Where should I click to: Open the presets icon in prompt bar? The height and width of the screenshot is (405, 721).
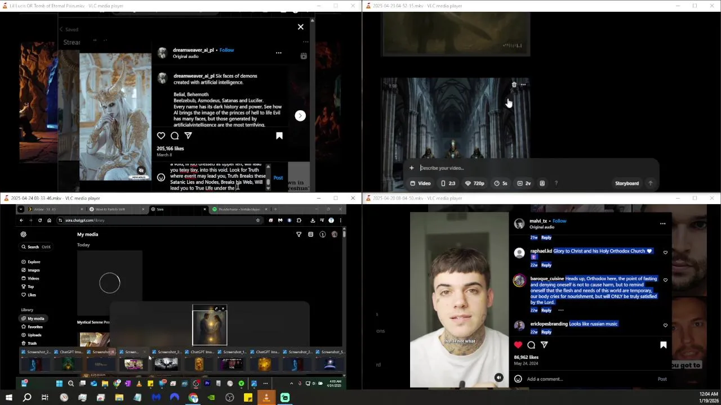coord(542,183)
